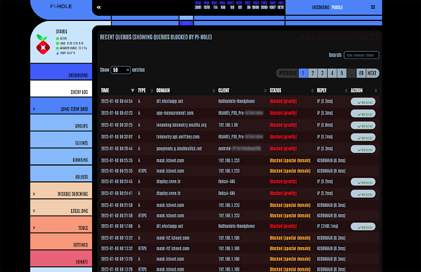Open the Donate link in sidebar
The image size is (421, 272).
click(x=61, y=258)
